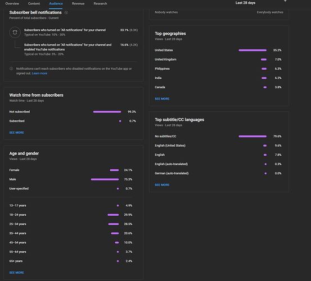Click the 33.1% all notifications value
Screen dimensions: 311x281
124,30
